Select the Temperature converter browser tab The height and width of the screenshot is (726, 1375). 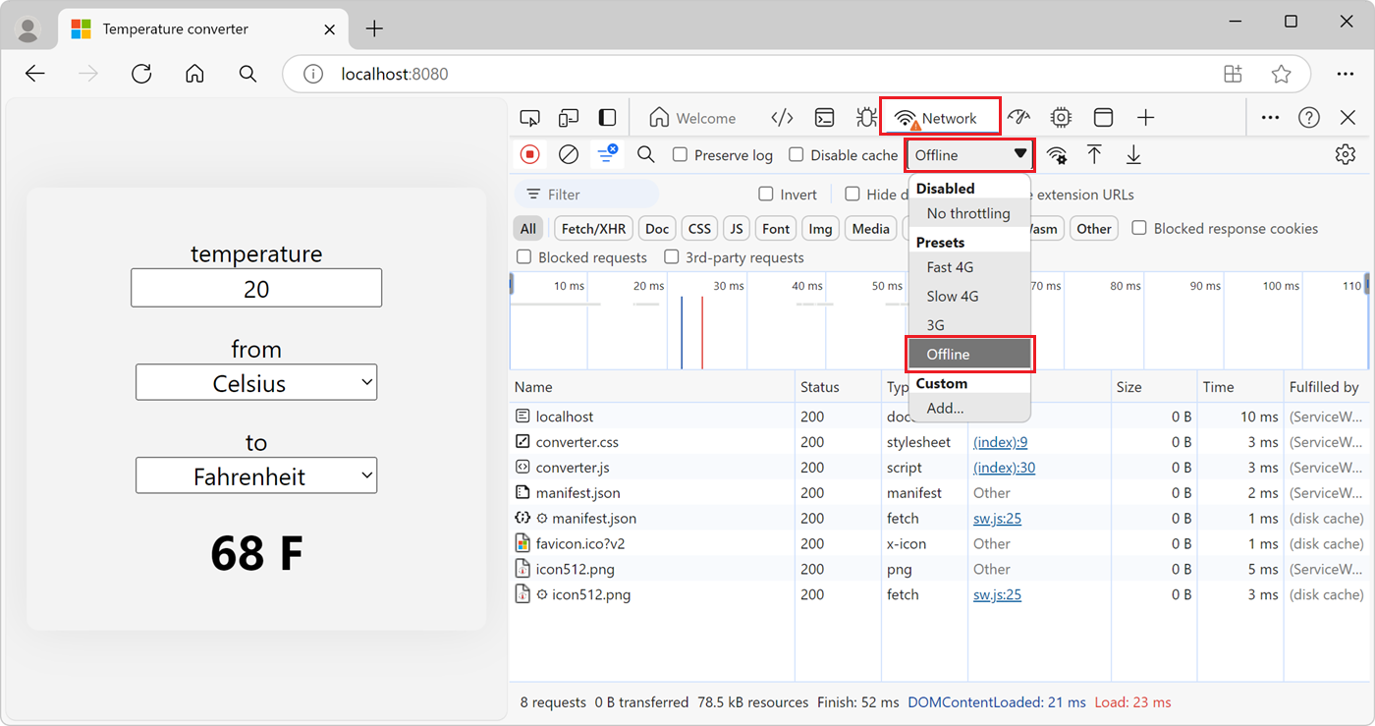[201, 28]
